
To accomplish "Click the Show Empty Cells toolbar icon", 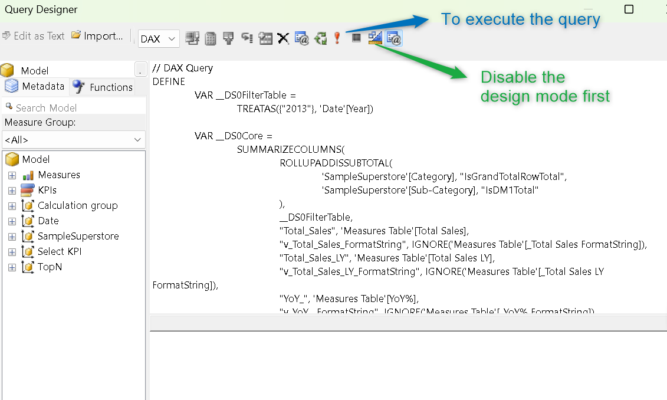I will click(x=228, y=39).
